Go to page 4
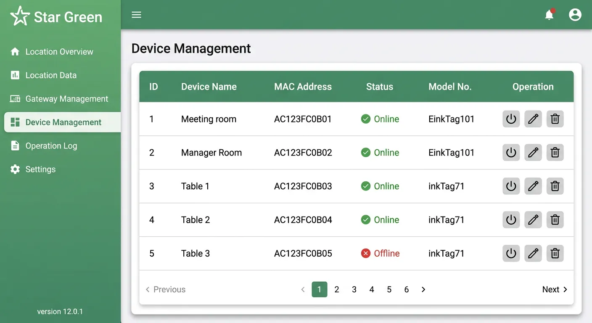 click(372, 289)
